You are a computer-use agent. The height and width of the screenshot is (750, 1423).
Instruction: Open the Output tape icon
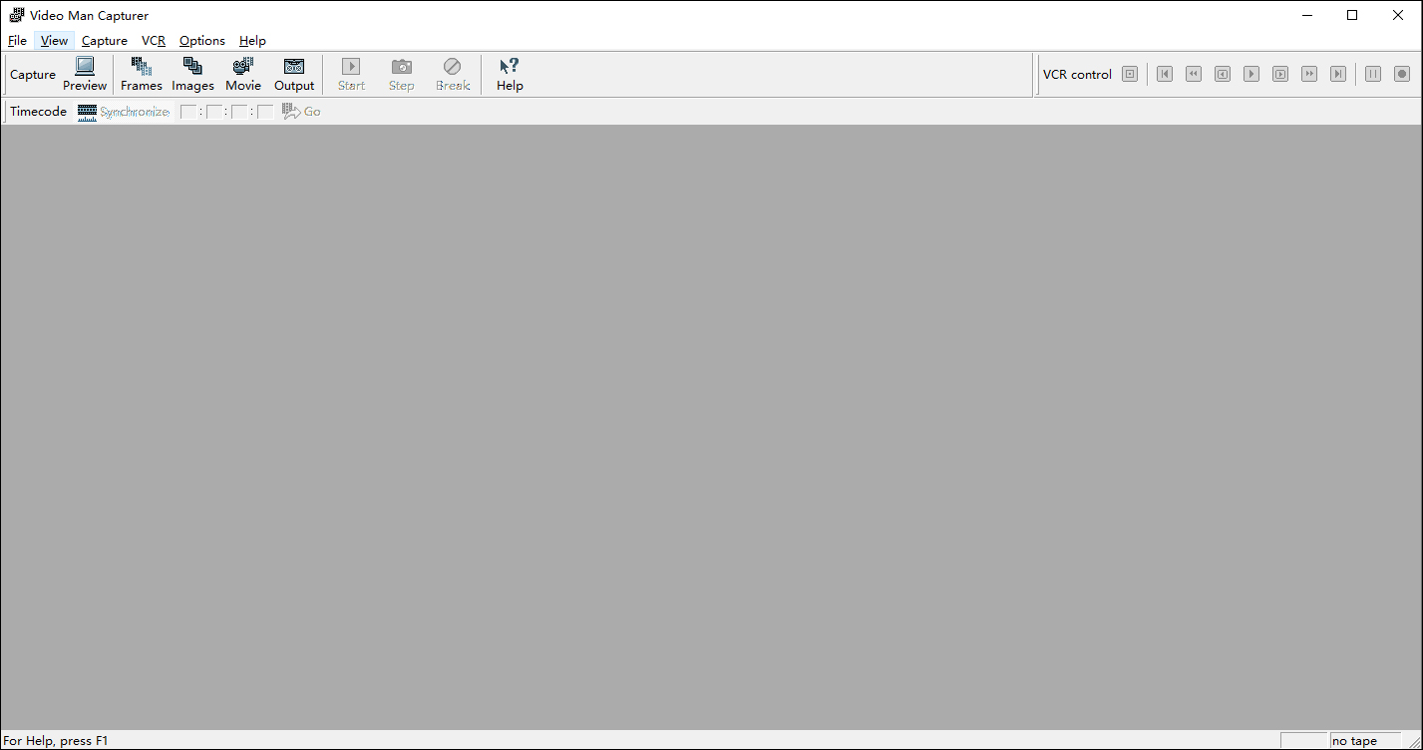294,67
